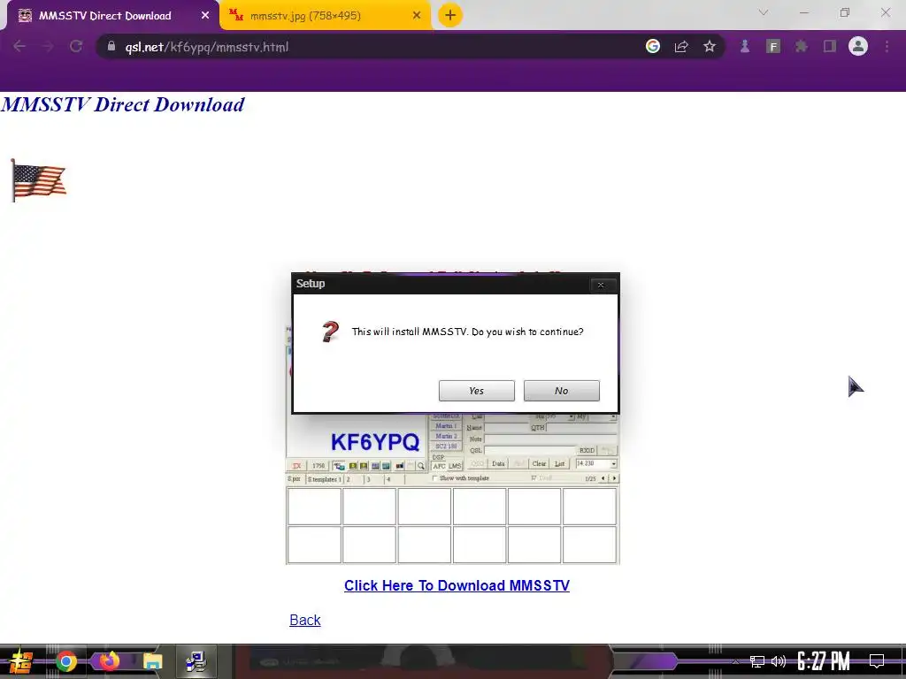Image resolution: width=906 pixels, height=679 pixels.
Task: Open the Extensions puzzle menu
Action: [x=802, y=46]
